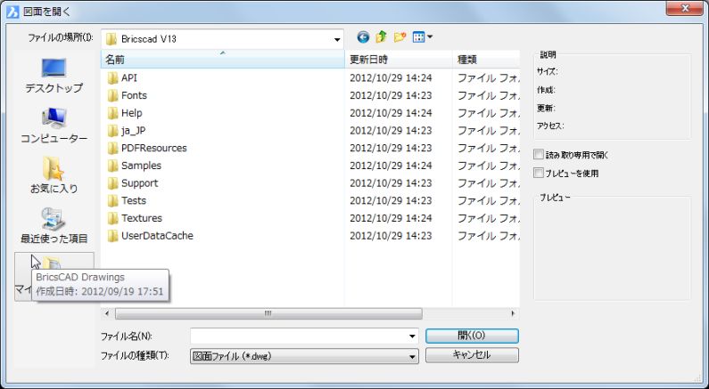Click the Fonts row type ファイル フォ text
Screen dimensions: 709x389
489,95
